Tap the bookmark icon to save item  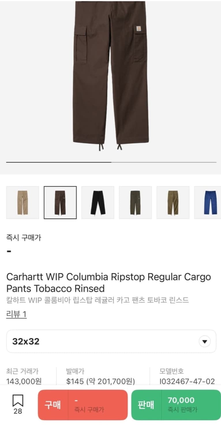click(18, 401)
